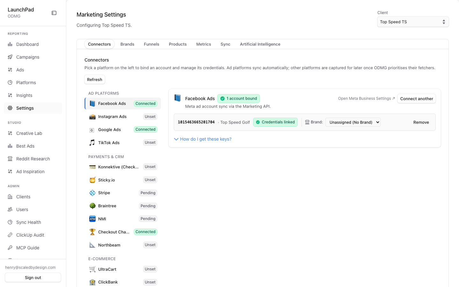Navigate to Insights in sidebar
This screenshot has height=287, width=459.
[x=33, y=95]
